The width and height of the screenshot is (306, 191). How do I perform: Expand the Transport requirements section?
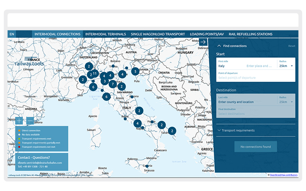point(238,130)
